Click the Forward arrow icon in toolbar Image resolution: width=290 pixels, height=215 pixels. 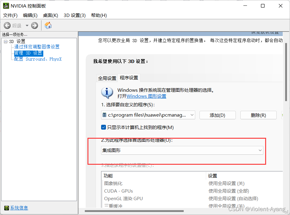point(35,25)
